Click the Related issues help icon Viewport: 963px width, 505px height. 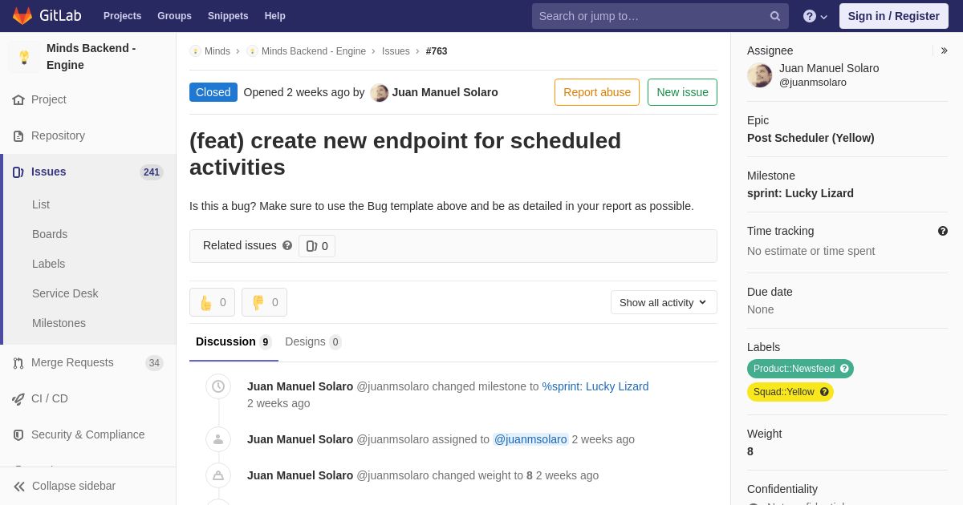pos(287,245)
